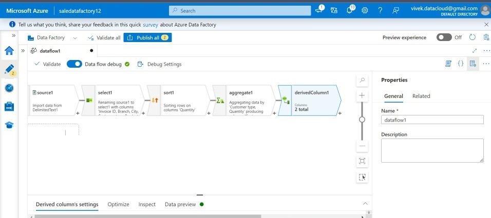
Task: Open the dataflow1 tab
Action: point(62,50)
